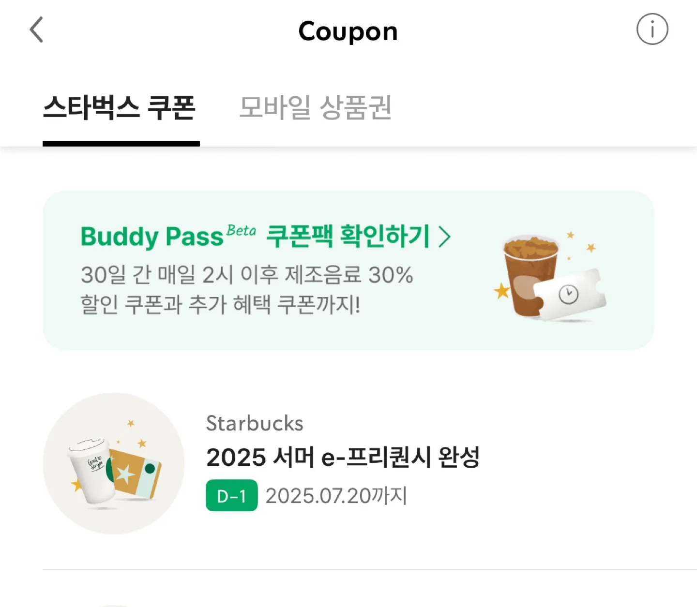The width and height of the screenshot is (697, 607).
Task: Open the coupon info icon
Action: (x=652, y=30)
